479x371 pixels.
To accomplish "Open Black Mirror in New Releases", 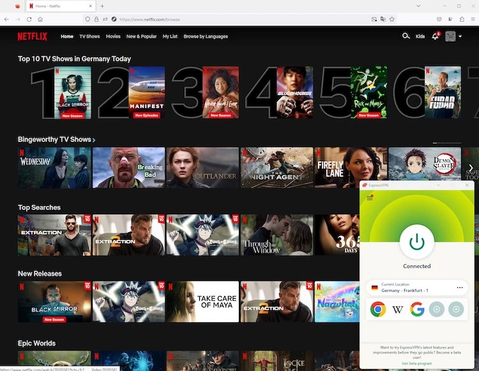I will point(54,301).
